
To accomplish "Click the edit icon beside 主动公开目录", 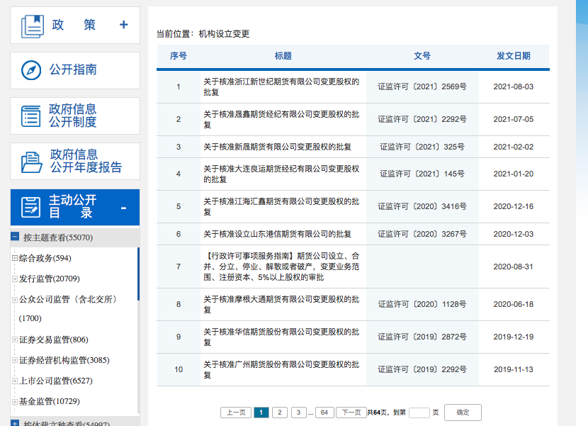I will 32,207.
